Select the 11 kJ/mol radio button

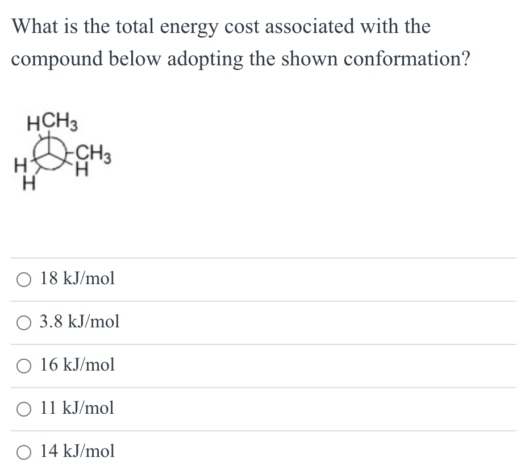coord(23,408)
